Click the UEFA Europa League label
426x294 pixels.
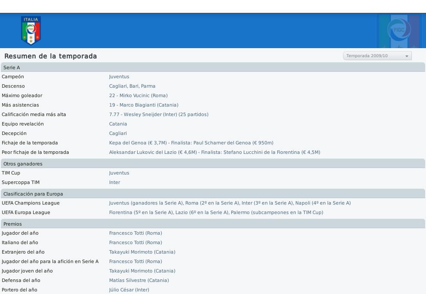click(x=26, y=212)
